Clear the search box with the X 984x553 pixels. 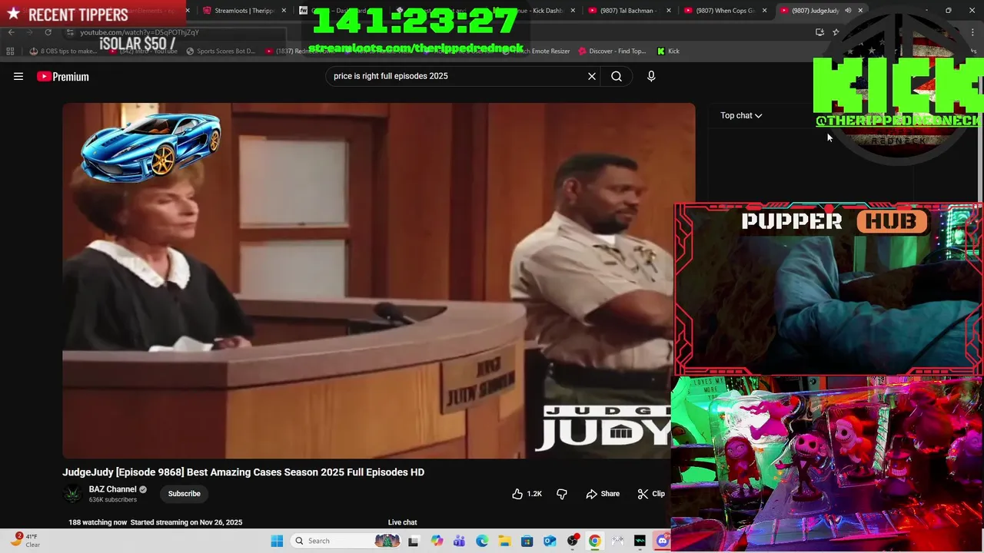[592, 76]
